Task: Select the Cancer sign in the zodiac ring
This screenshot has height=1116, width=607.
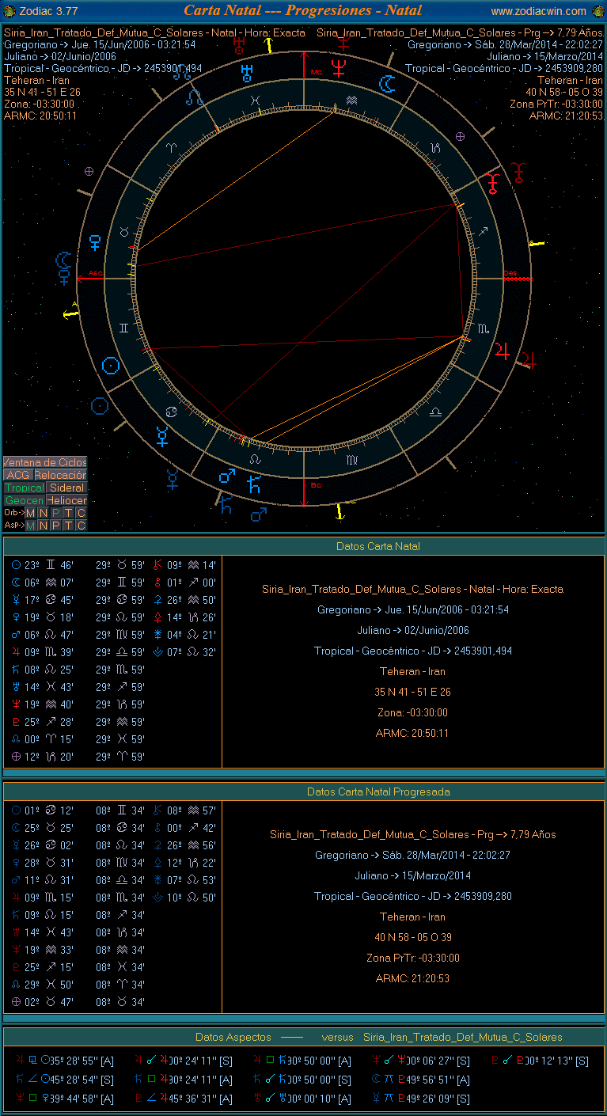Action: [x=171, y=412]
